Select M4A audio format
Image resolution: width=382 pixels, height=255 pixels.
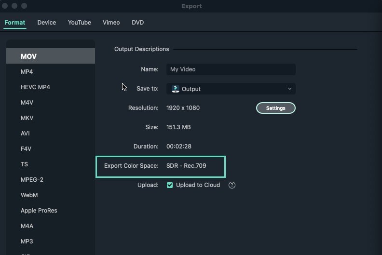click(51, 226)
